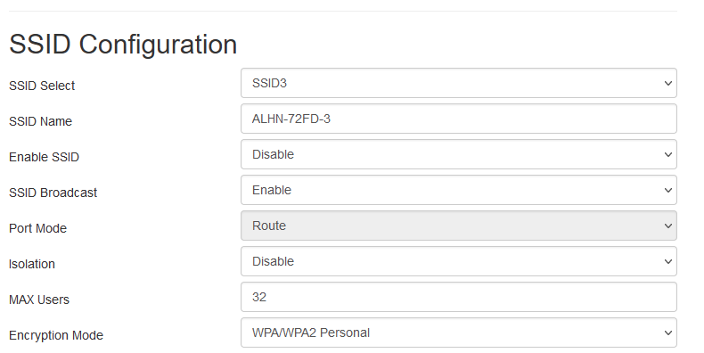Click into the SSID Name text field
The width and height of the screenshot is (704, 353).
pyautogui.click(x=458, y=119)
